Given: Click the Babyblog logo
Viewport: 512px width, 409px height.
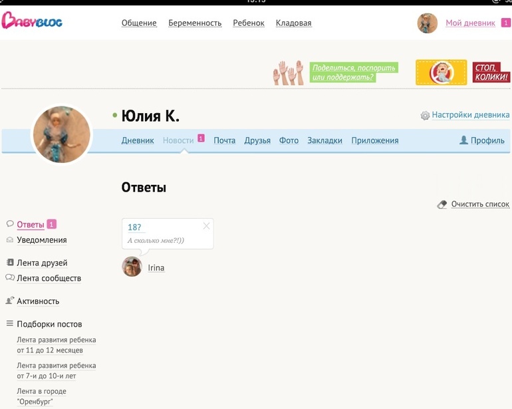Looking at the screenshot, I should pyautogui.click(x=32, y=21).
